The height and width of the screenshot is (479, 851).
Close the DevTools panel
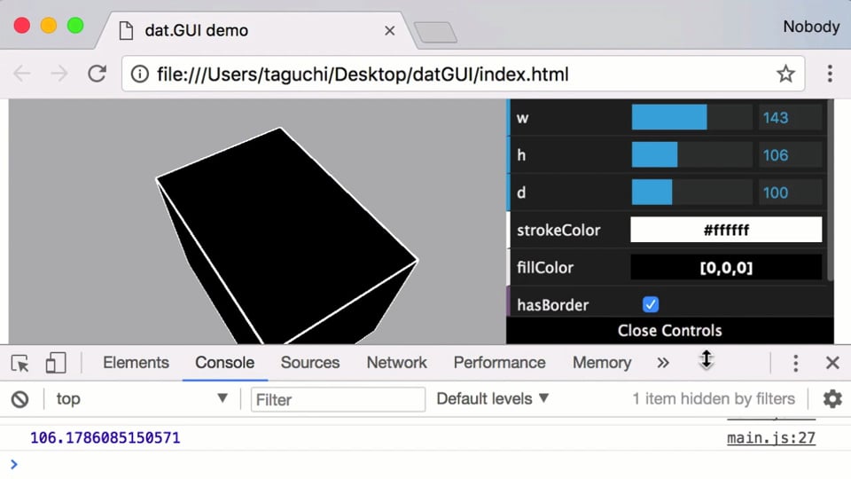pyautogui.click(x=832, y=363)
